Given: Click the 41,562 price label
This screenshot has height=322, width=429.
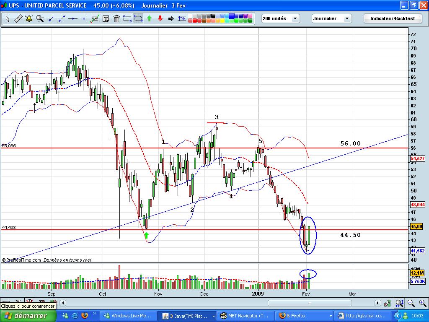Looking at the screenshot, I should (x=418, y=251).
